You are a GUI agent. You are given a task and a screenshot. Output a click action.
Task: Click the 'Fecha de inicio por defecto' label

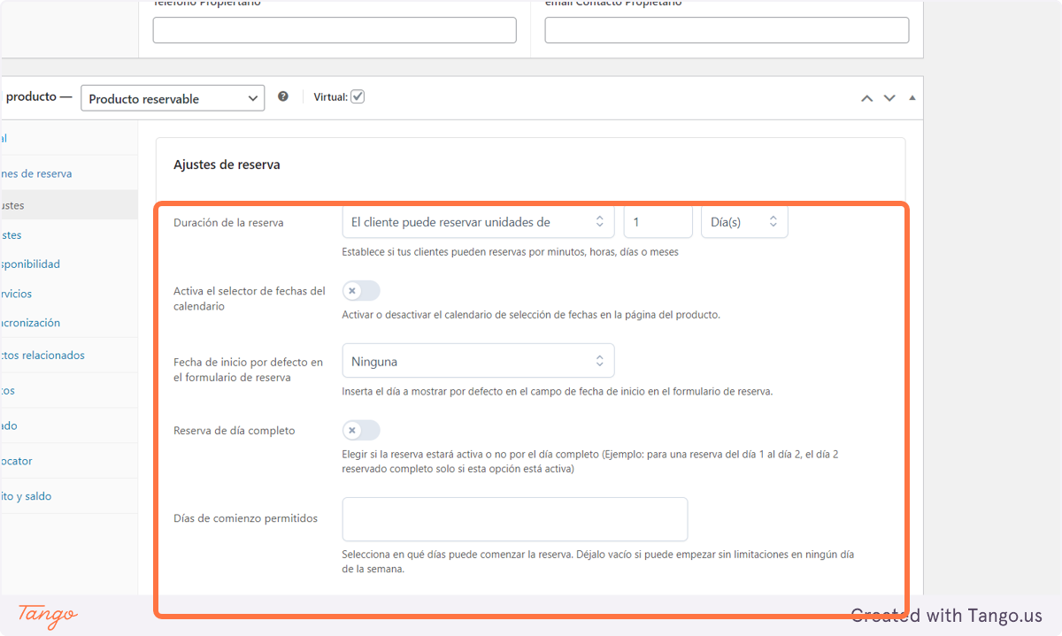pos(249,370)
